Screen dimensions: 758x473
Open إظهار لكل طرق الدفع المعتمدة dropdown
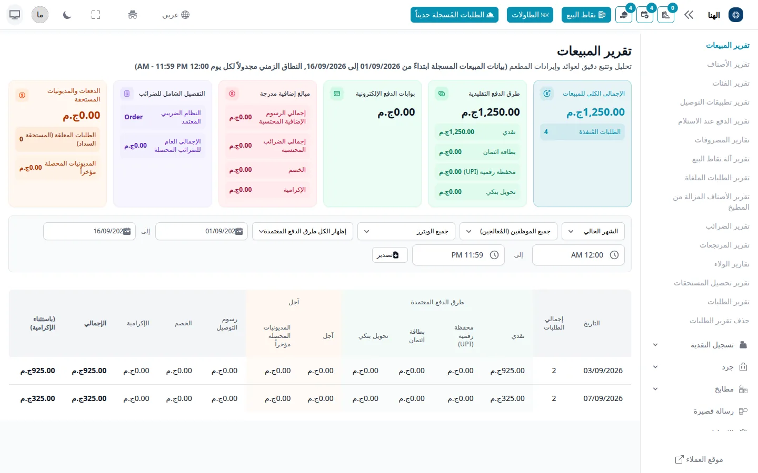click(303, 231)
